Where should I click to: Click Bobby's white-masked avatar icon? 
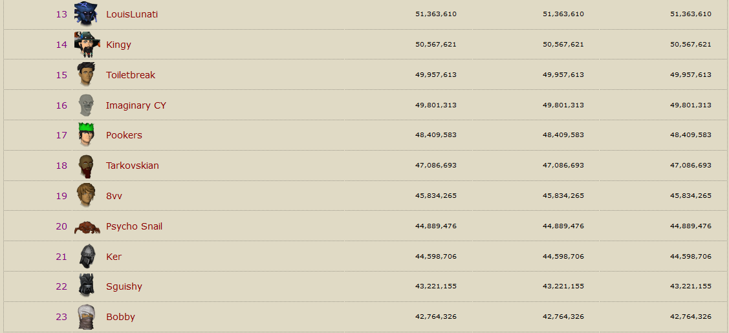86,317
